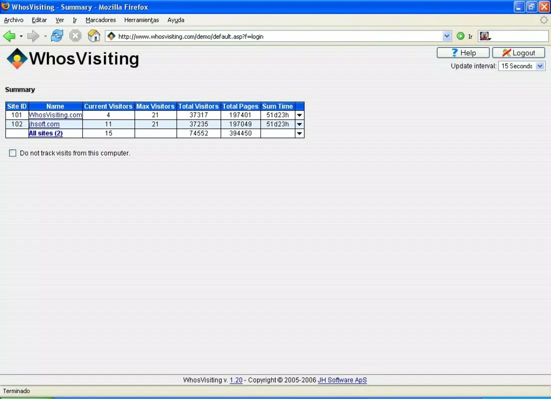The height and width of the screenshot is (399, 551).
Task: Click the throbber activity indicator icon
Action: pyautogui.click(x=544, y=20)
